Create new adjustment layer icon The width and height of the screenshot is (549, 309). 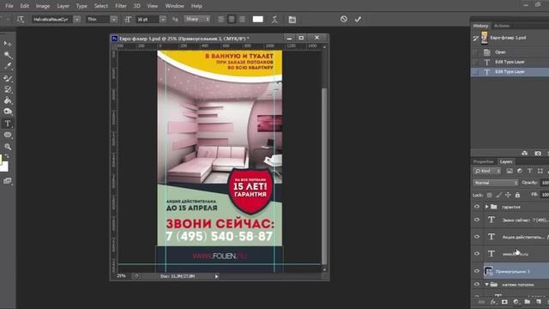coord(516,301)
